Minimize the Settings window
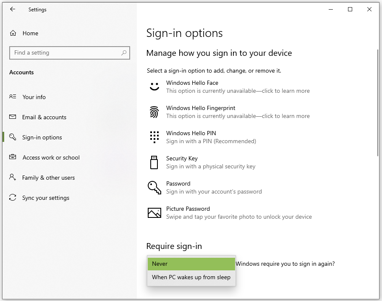Screen dimensions: 382x301 point(331,9)
